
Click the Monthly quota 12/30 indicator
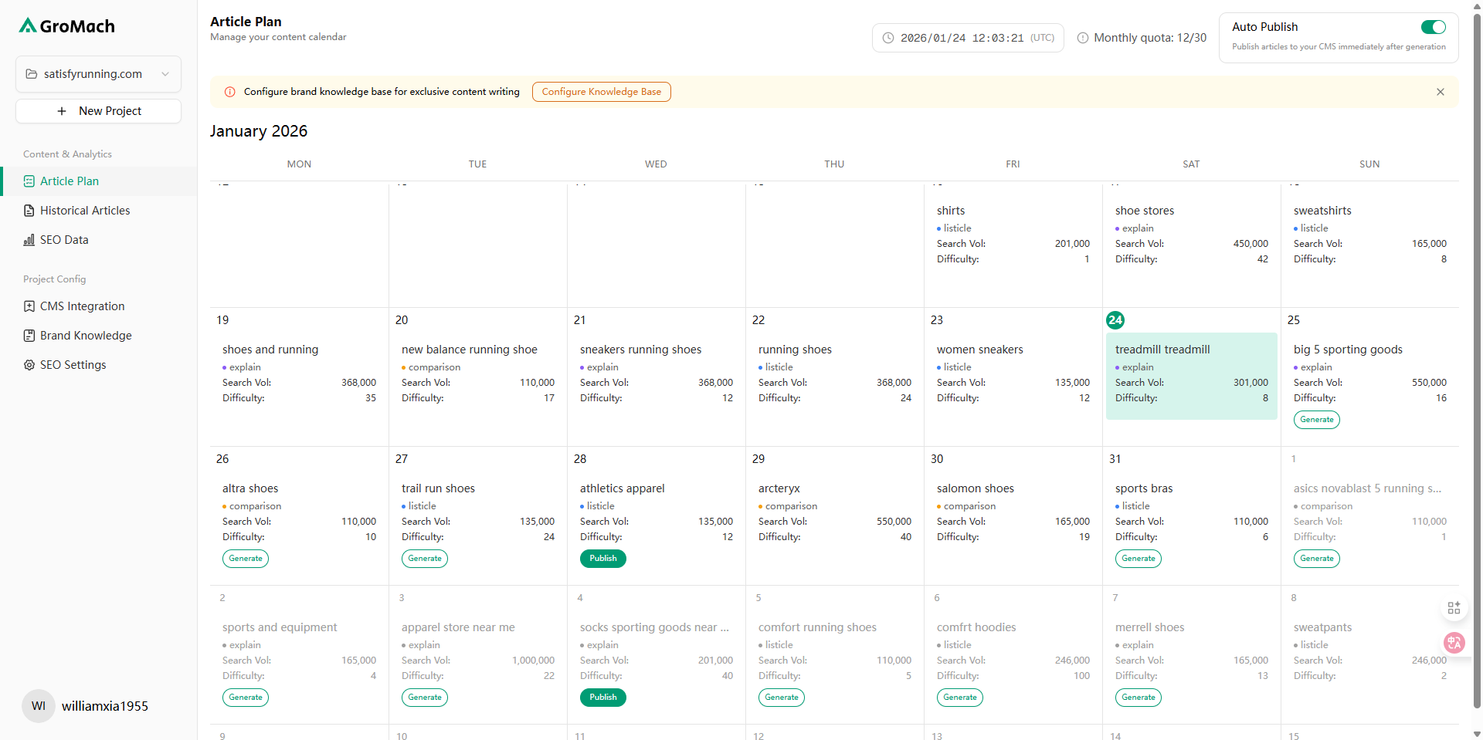1149,37
